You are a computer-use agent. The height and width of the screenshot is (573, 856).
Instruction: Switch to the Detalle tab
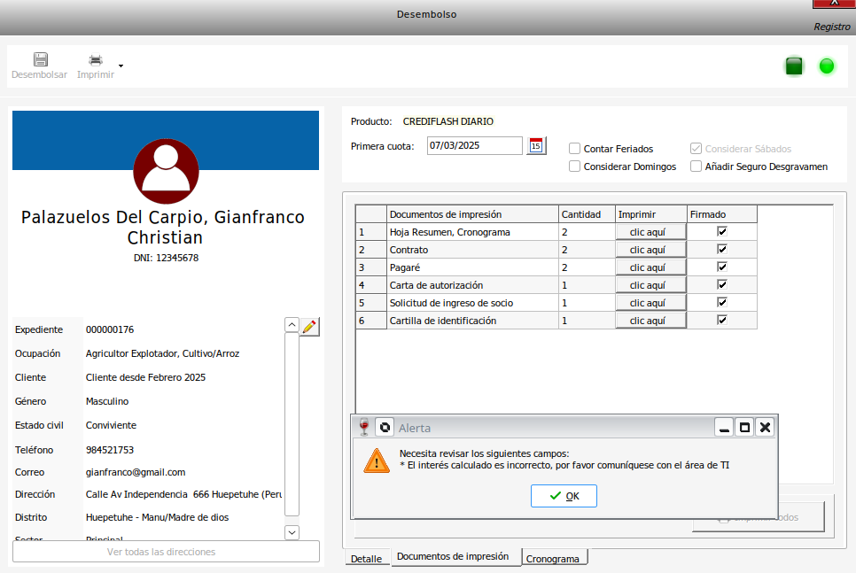pos(366,559)
